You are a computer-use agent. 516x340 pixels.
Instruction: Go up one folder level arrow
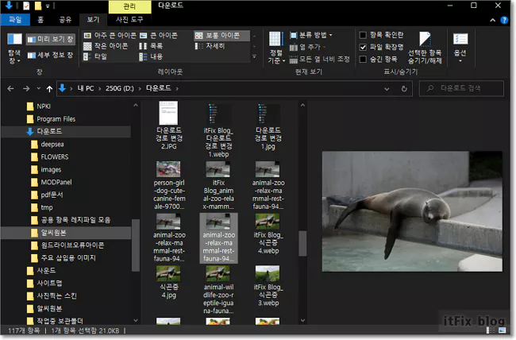tap(49, 89)
